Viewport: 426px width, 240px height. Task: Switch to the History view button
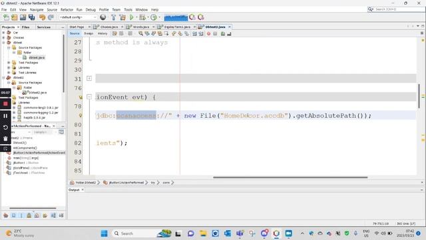tap(103, 33)
